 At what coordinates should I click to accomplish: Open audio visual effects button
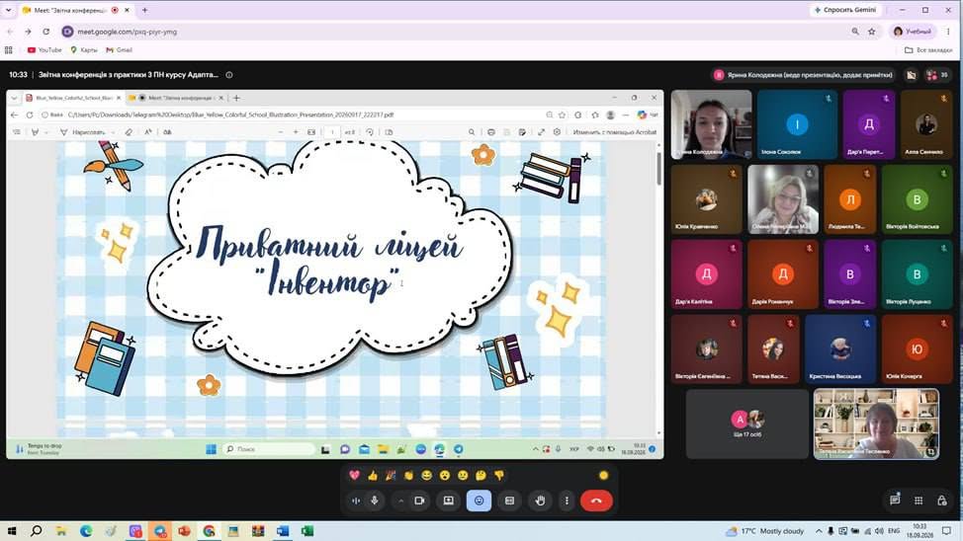pos(356,501)
